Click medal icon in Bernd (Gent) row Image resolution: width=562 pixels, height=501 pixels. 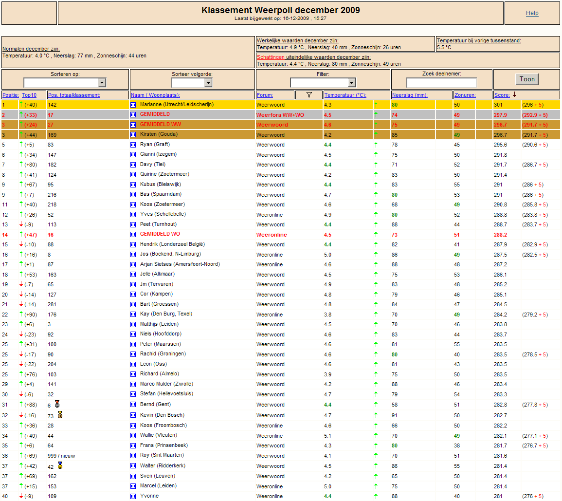coord(57,404)
